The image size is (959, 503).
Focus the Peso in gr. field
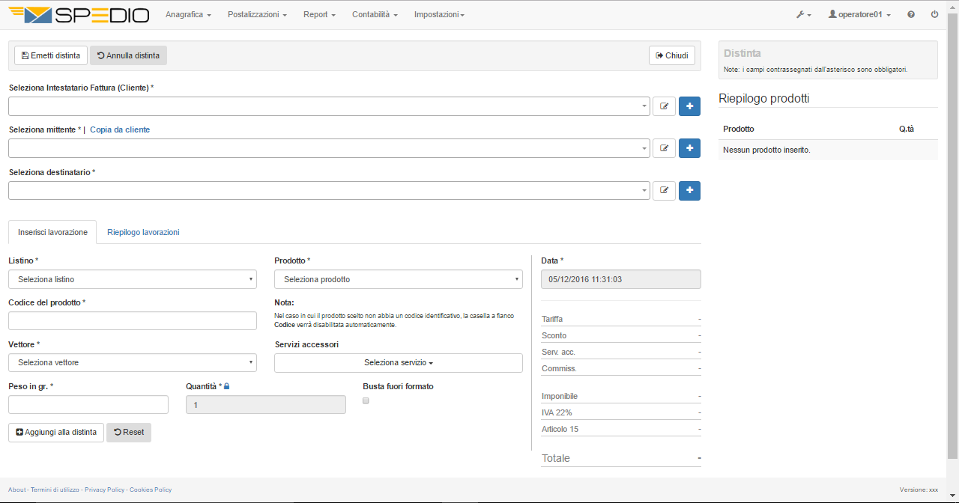[88, 404]
